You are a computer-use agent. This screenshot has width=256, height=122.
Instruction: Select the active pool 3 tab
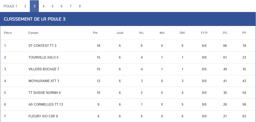[x=34, y=6]
